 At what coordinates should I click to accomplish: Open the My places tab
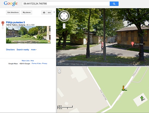[27, 12]
